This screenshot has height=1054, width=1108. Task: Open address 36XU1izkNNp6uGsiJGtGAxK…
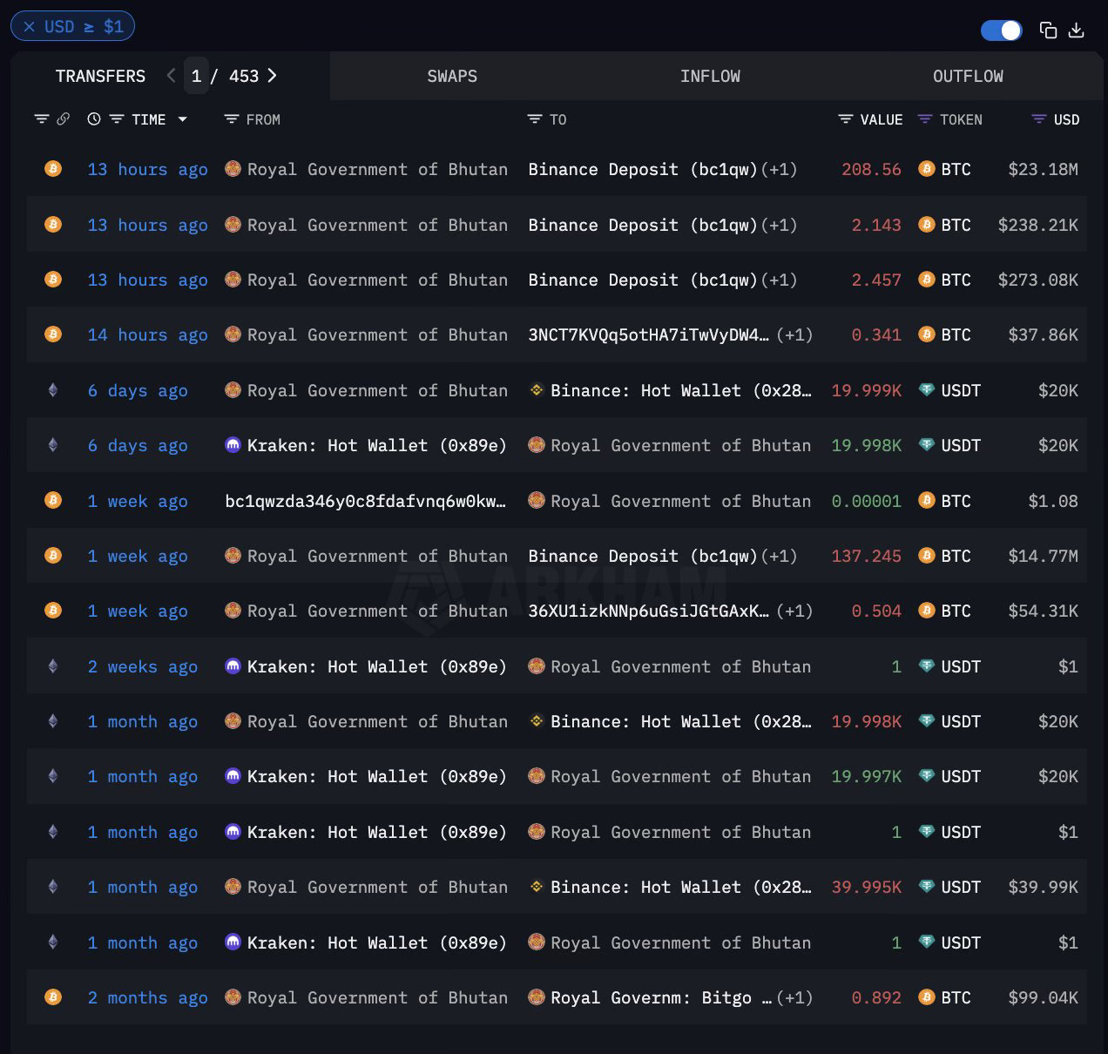(648, 611)
